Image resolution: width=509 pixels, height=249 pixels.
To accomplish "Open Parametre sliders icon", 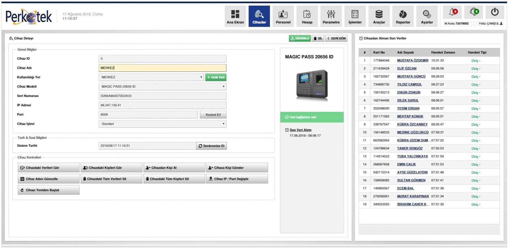I will coord(331,14).
